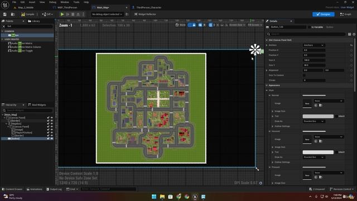The image size is (357, 201).
Task: Click the Eject icon in the playback toolbar
Action: [78, 15]
